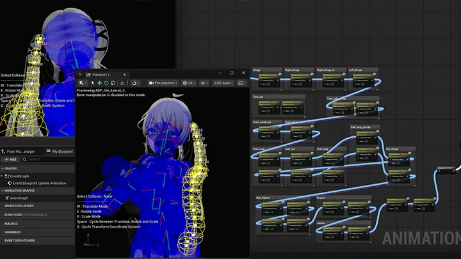
Task: Select the orange-highlighted node in Twin_tail_gravity
Action: pos(343,109)
